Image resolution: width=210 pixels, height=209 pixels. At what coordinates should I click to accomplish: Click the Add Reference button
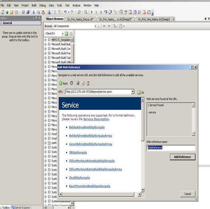click(183, 157)
